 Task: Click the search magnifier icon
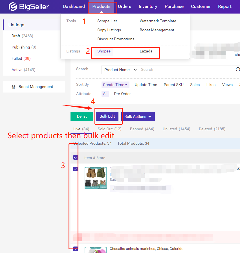(x=238, y=70)
